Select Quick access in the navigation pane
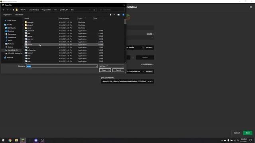Viewport: 255px width, 143px height. click(12, 21)
